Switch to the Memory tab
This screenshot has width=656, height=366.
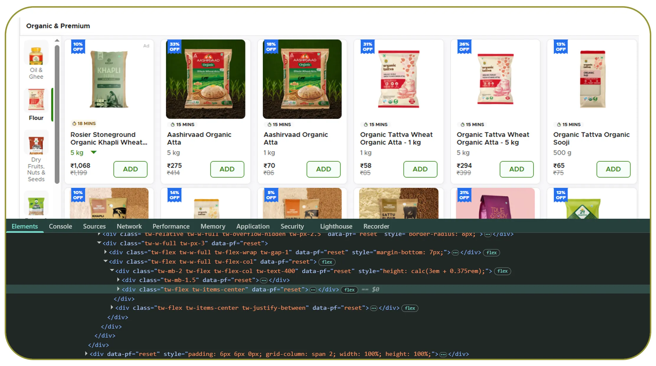click(x=213, y=226)
